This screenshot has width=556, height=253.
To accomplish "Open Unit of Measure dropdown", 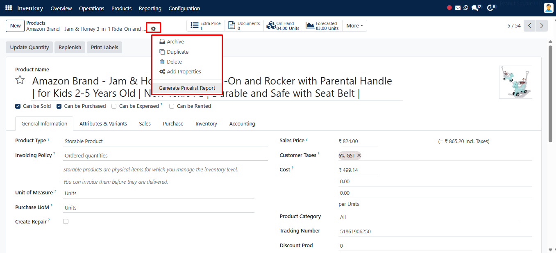I will pyautogui.click(x=159, y=193).
